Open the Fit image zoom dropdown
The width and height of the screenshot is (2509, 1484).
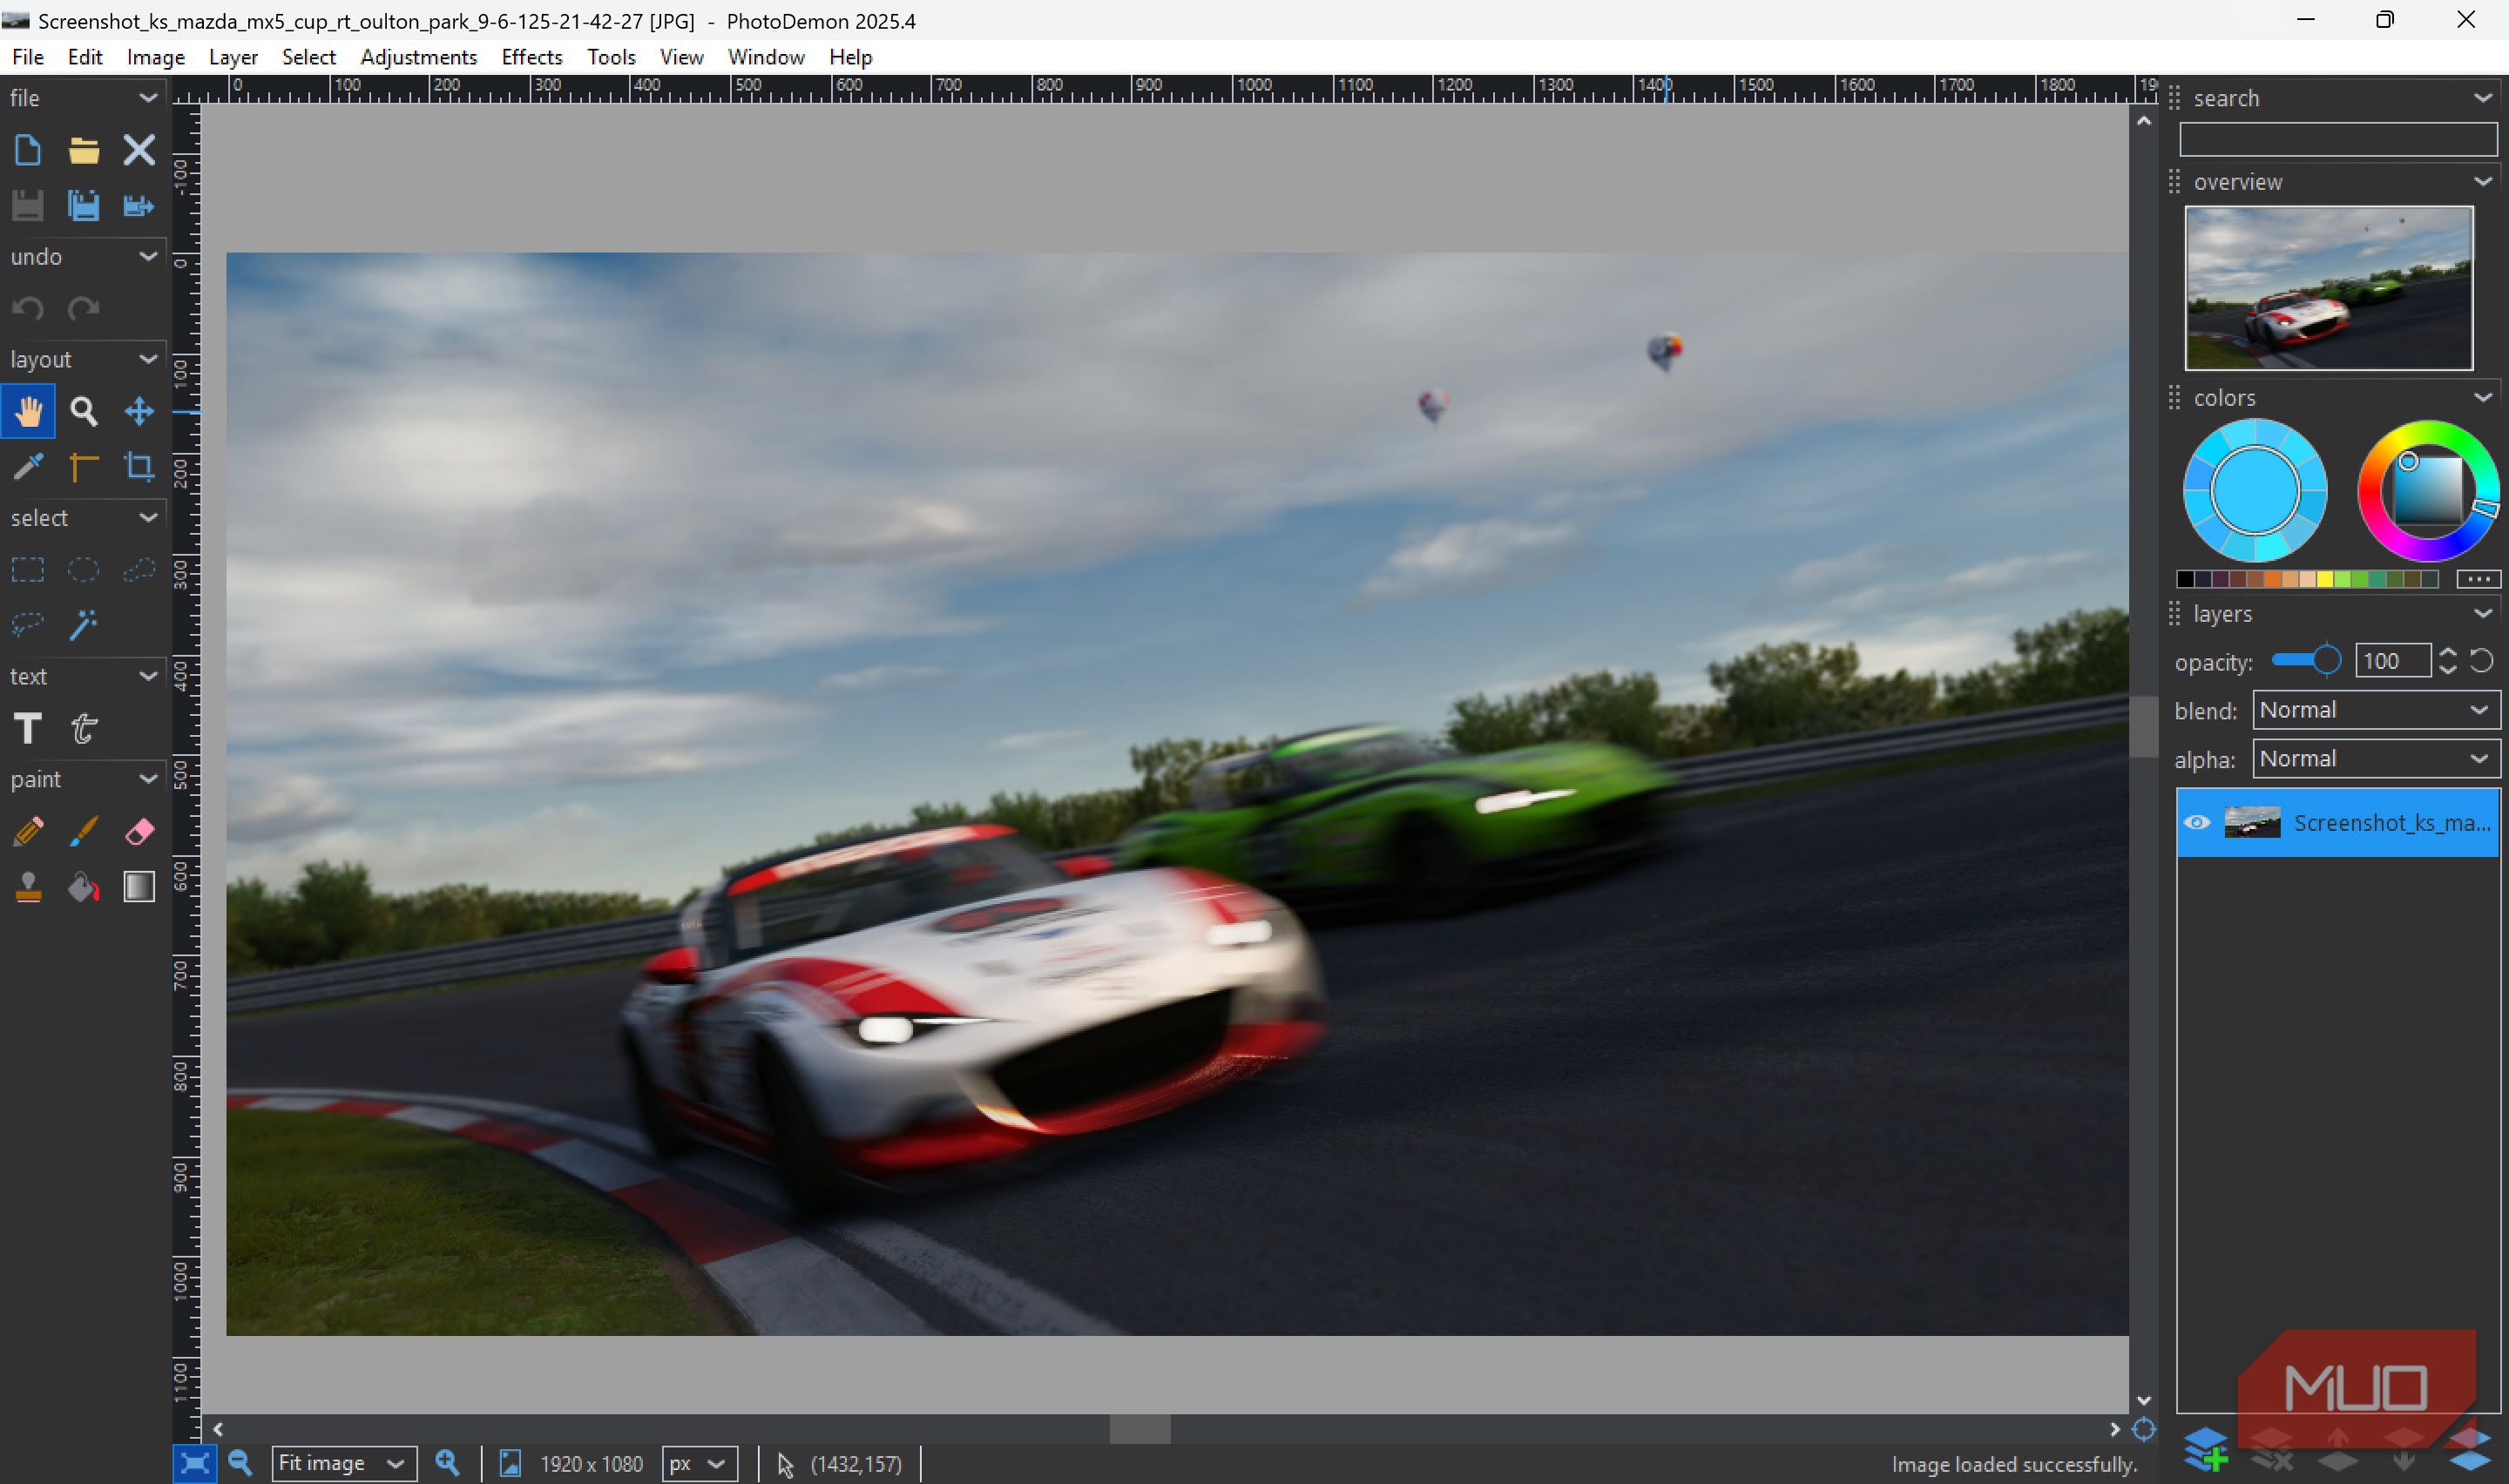tap(343, 1464)
